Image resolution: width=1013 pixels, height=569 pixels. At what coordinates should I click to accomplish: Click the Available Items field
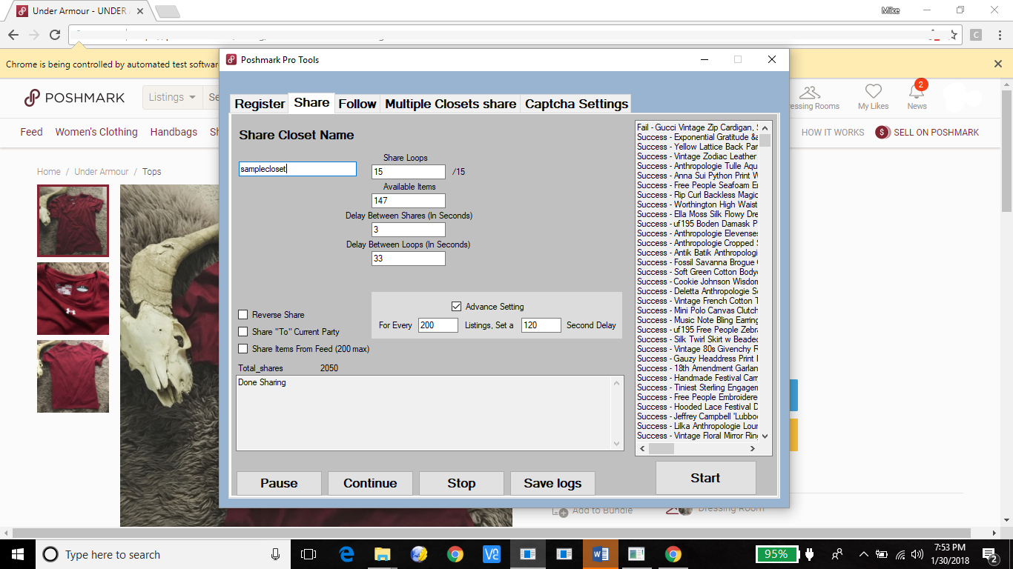(x=409, y=201)
